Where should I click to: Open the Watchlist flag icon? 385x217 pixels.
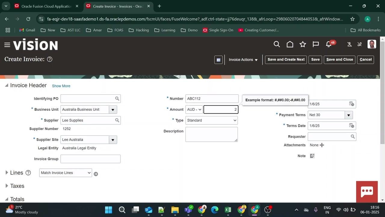[316, 44]
